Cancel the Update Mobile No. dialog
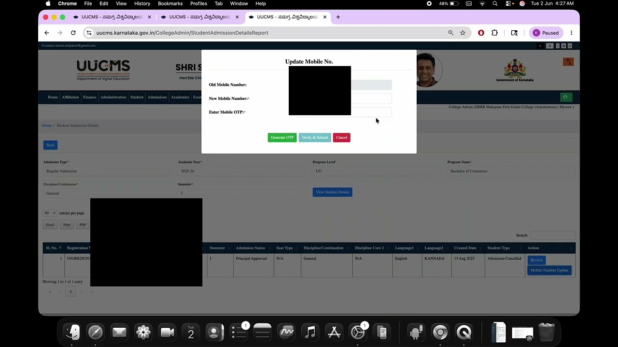The width and height of the screenshot is (618, 347). click(341, 137)
